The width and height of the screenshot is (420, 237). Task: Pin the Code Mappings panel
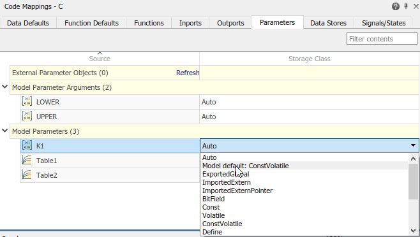(406, 6)
